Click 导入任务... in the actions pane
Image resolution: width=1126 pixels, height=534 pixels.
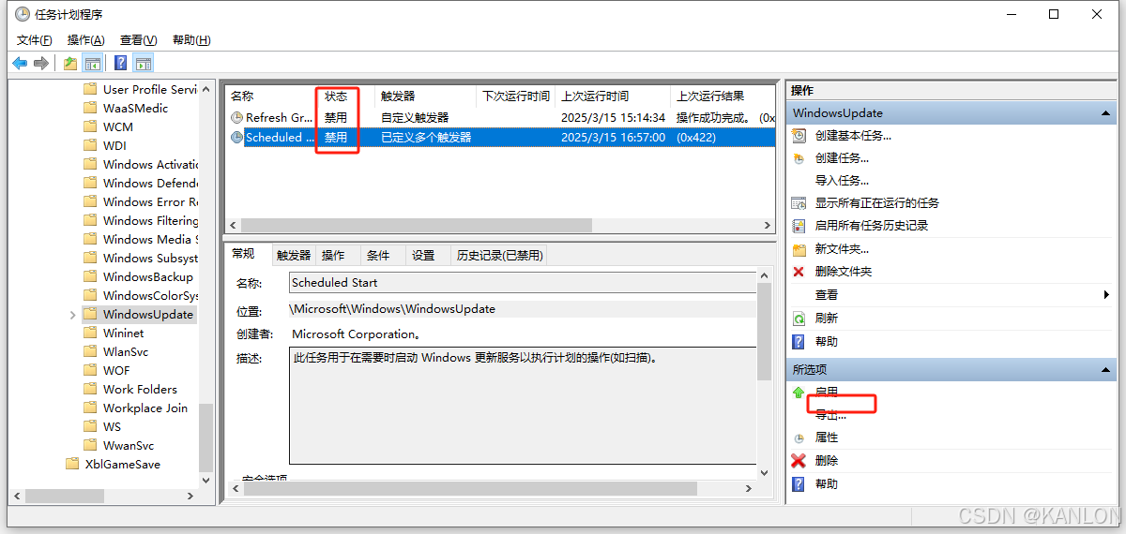(842, 180)
